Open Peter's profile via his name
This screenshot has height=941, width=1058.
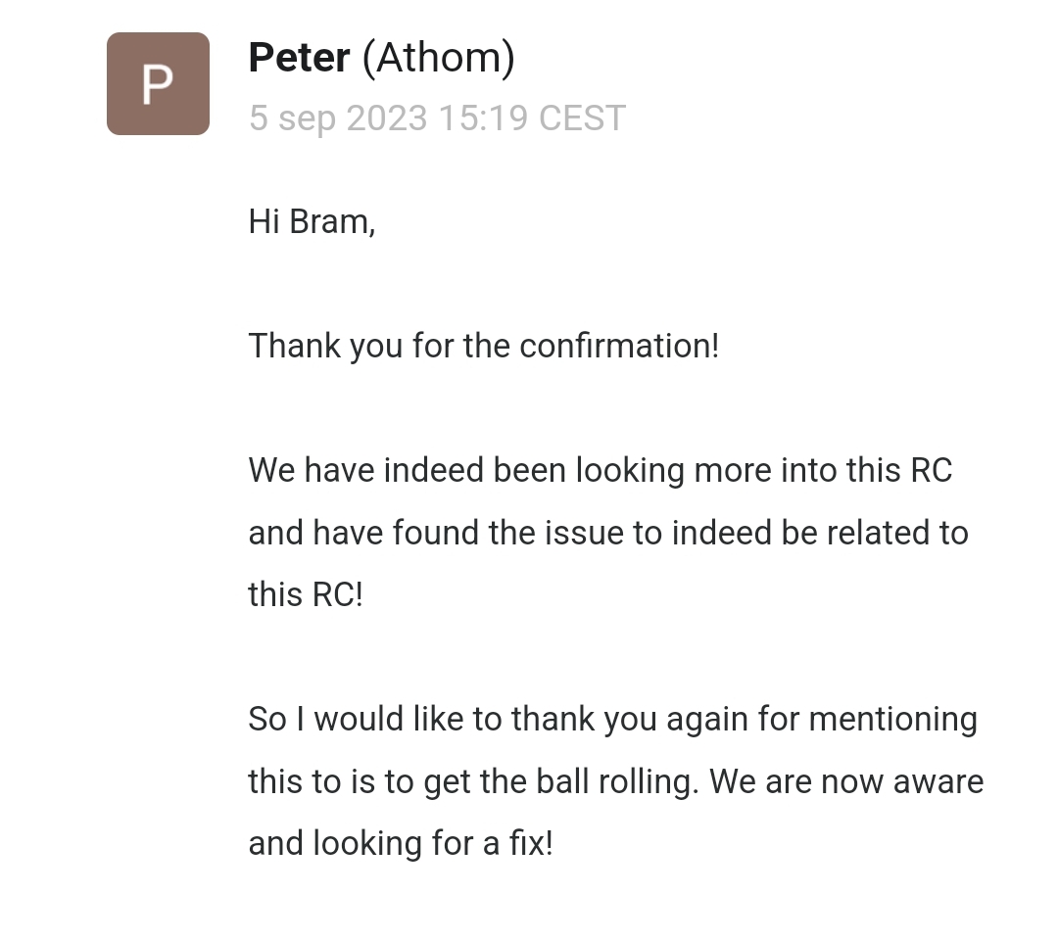pyautogui.click(x=299, y=58)
